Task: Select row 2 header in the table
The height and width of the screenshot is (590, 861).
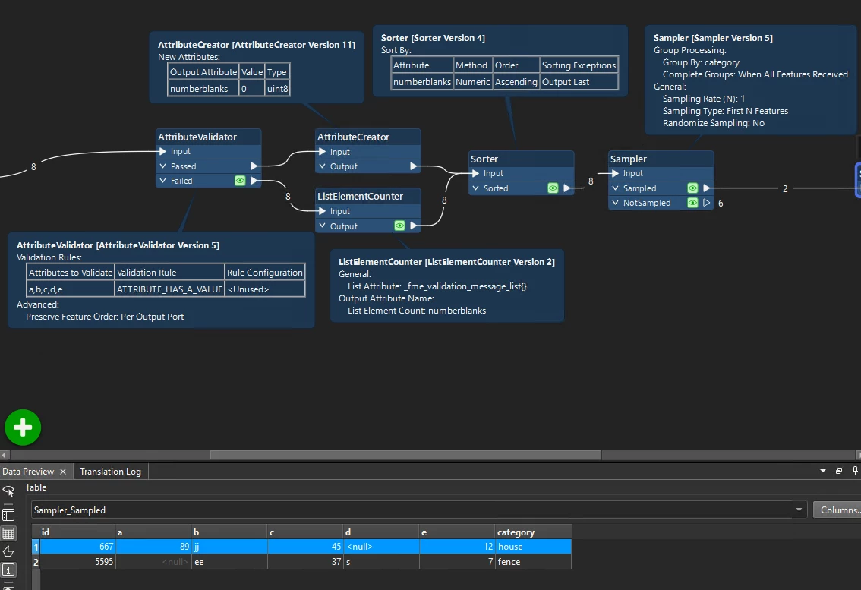Action: [x=36, y=561]
